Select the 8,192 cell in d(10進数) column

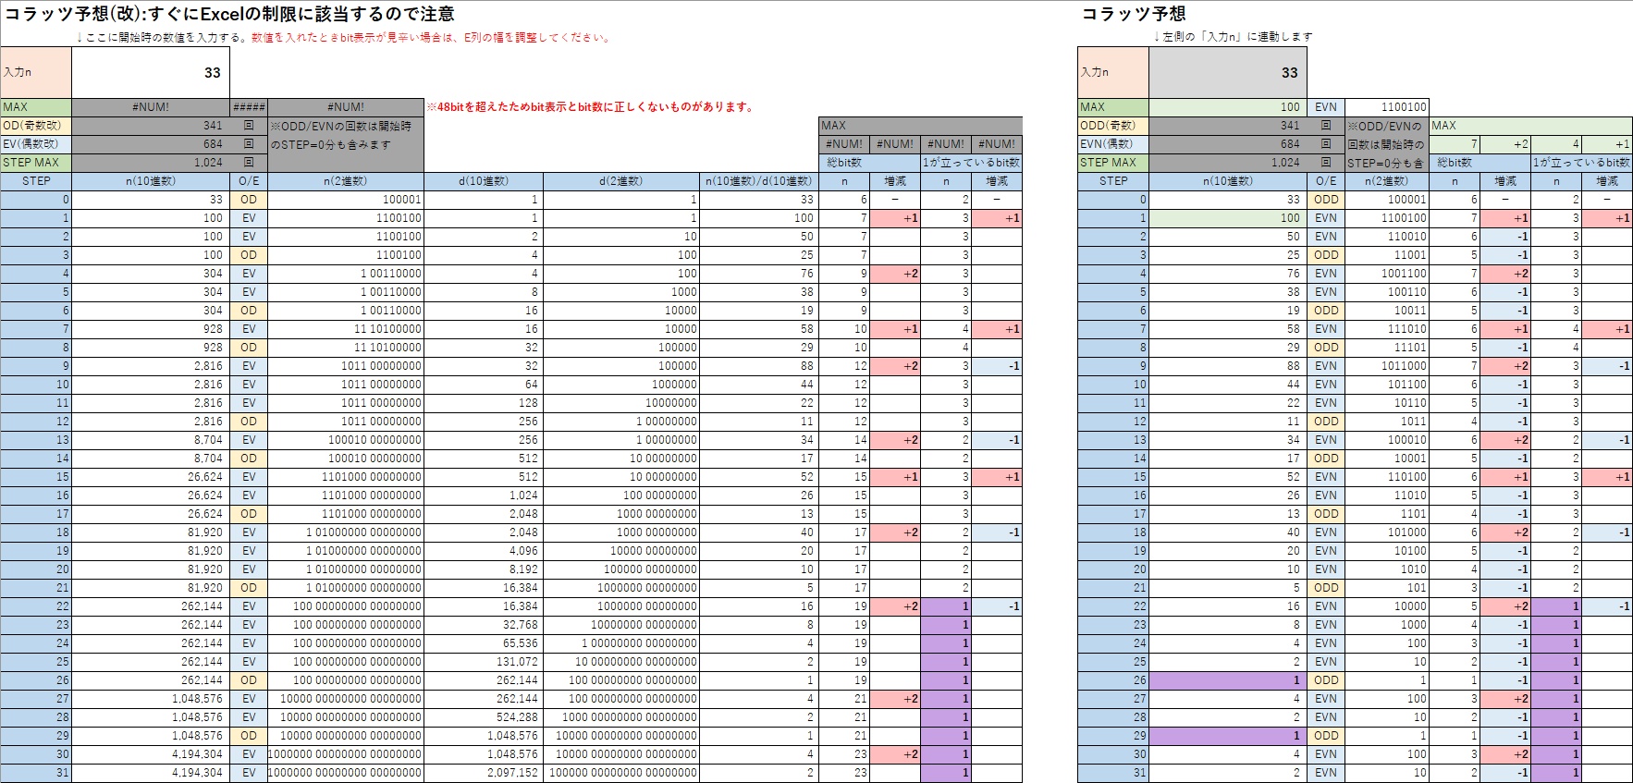[x=484, y=569]
